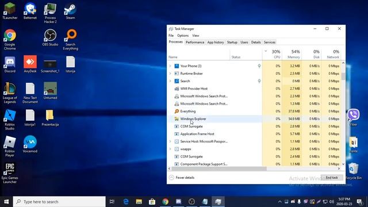
Task: Expand Your Phone process group
Action: click(170, 66)
